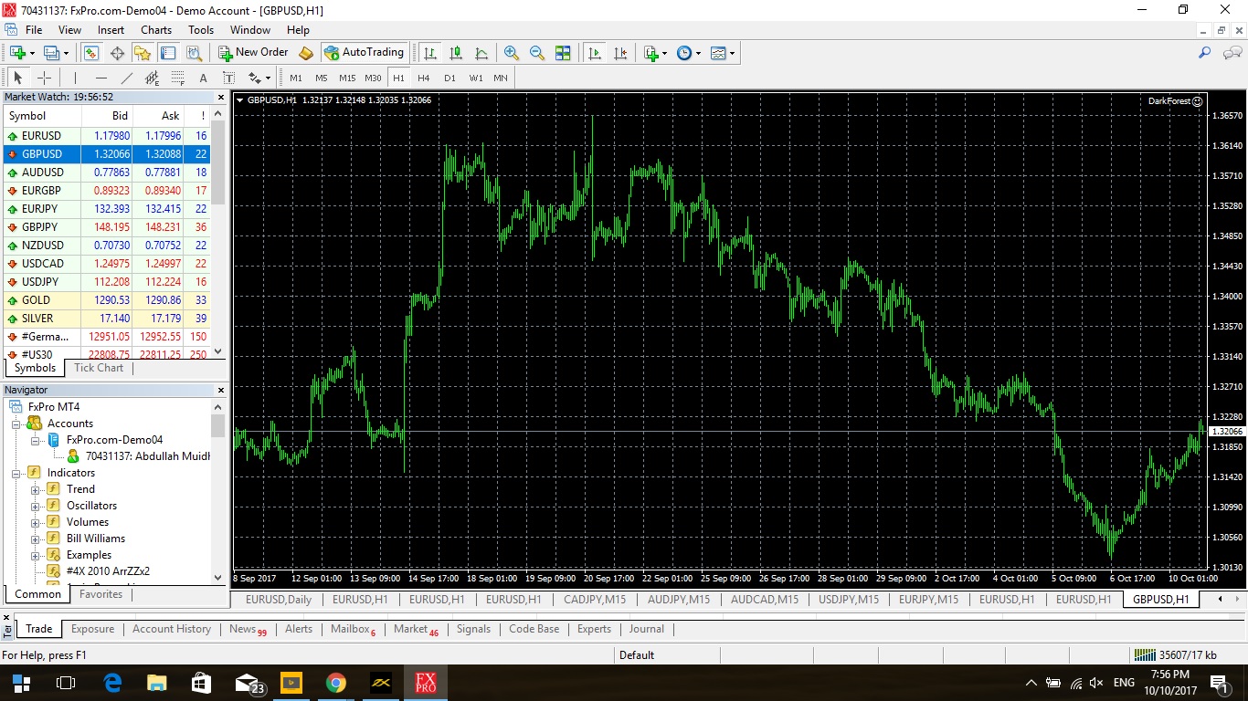This screenshot has height=701, width=1248.
Task: Select the Horizontal Line drawing tool
Action: [100, 78]
